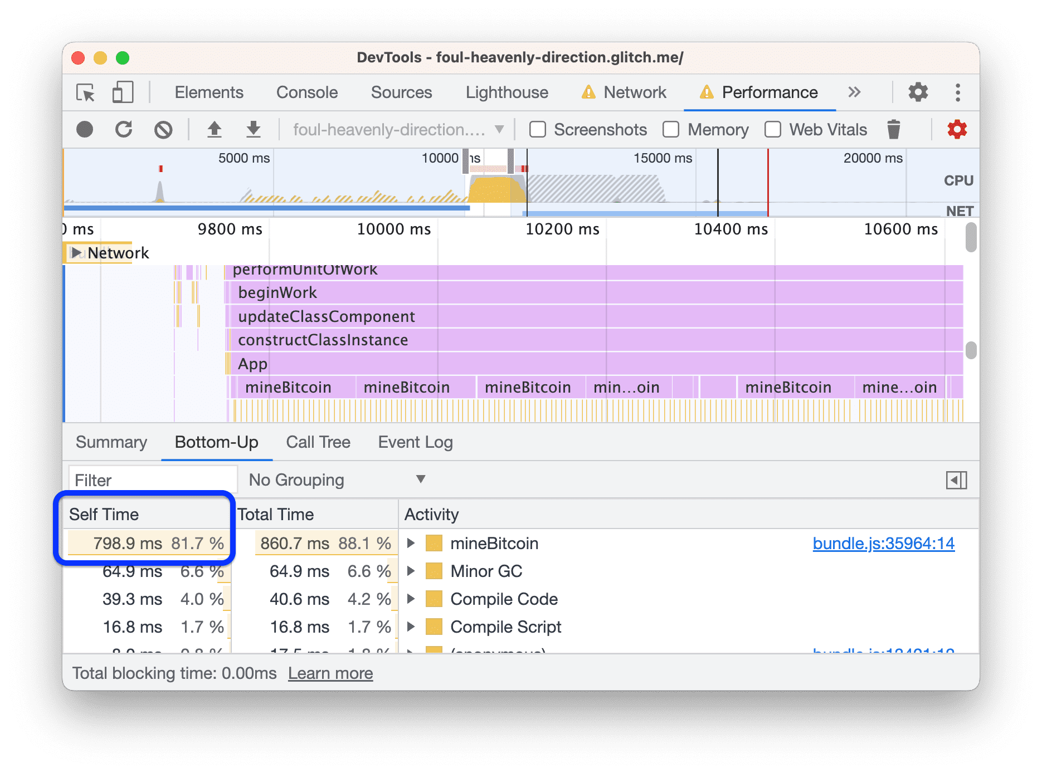Click the trash can collect garbage icon

click(894, 130)
